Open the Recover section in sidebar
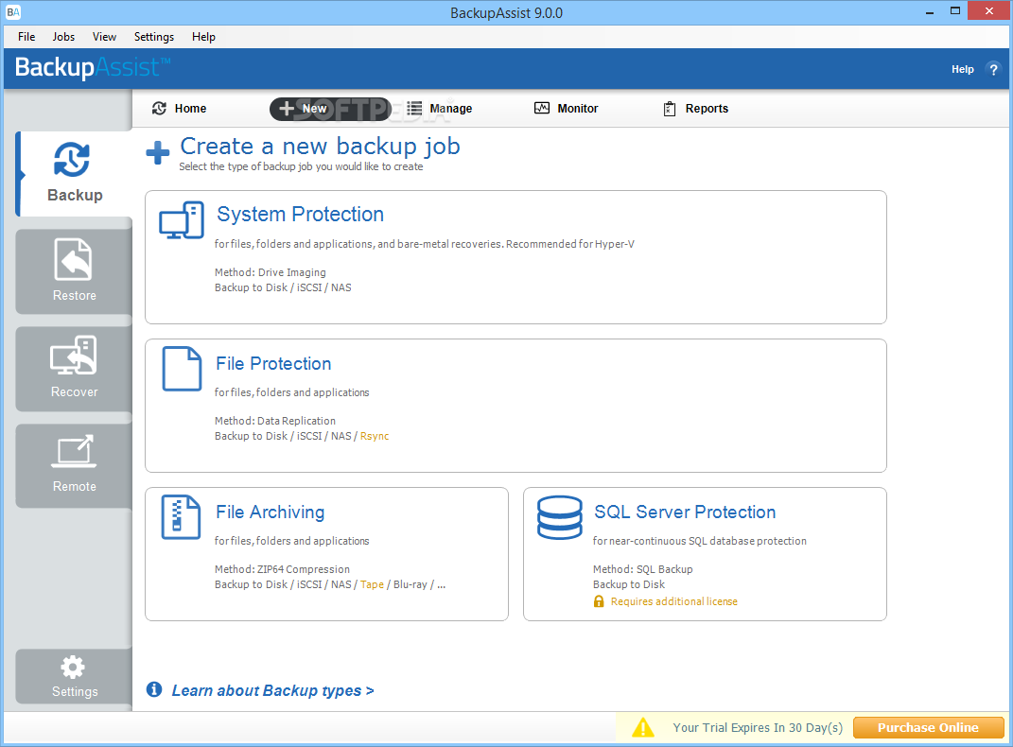Viewport: 1013px width, 747px height. 75,368
